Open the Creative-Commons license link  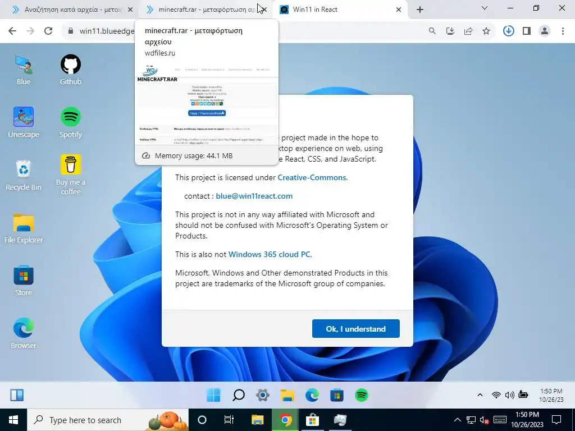(x=312, y=177)
